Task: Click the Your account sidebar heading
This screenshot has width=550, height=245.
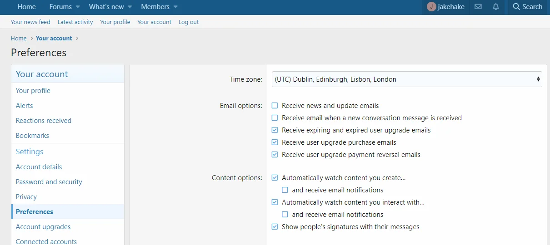Action: [42, 74]
